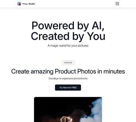
Task: Click the word "pictures" in the tagline
Action: tap(83, 45)
